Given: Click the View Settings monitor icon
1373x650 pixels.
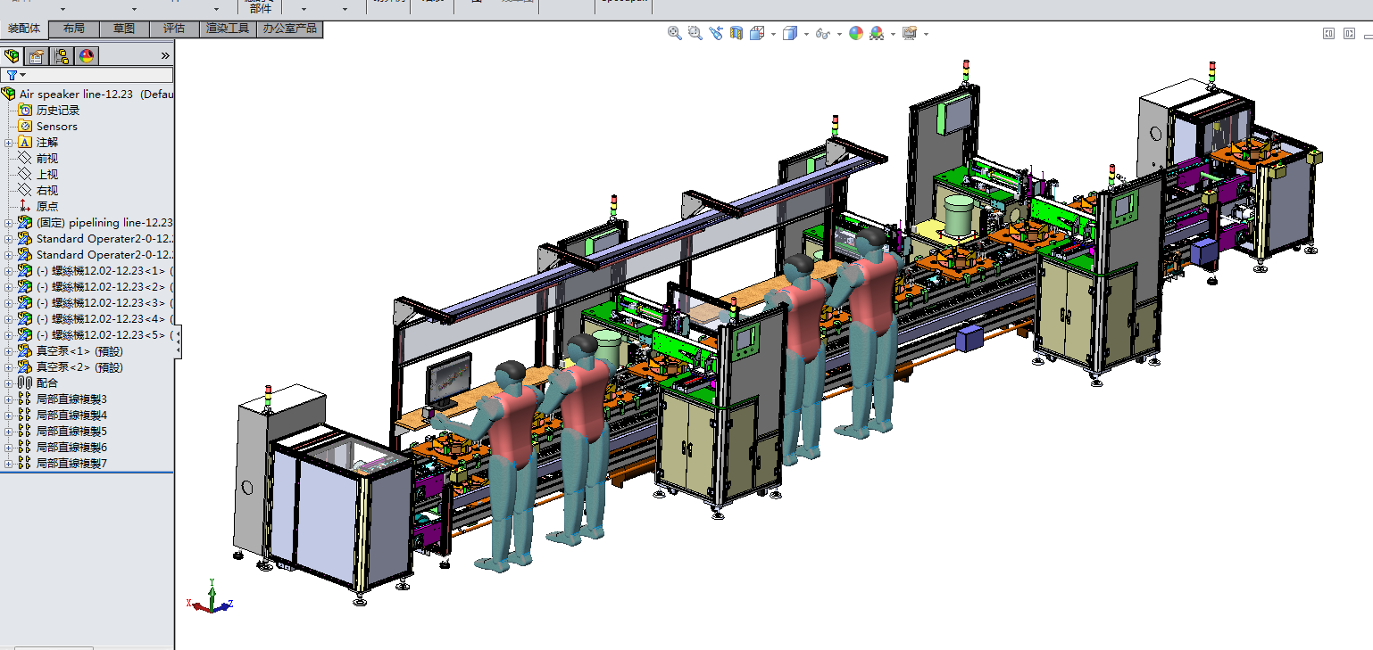Looking at the screenshot, I should coord(910,33).
